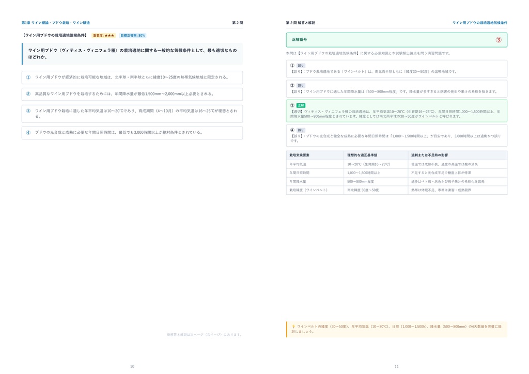This screenshot has width=529, height=374.
Task: Click the bracketed title "【ワイン用ブドウの栽培適地気候条件】" above the question
Action: click(x=55, y=36)
